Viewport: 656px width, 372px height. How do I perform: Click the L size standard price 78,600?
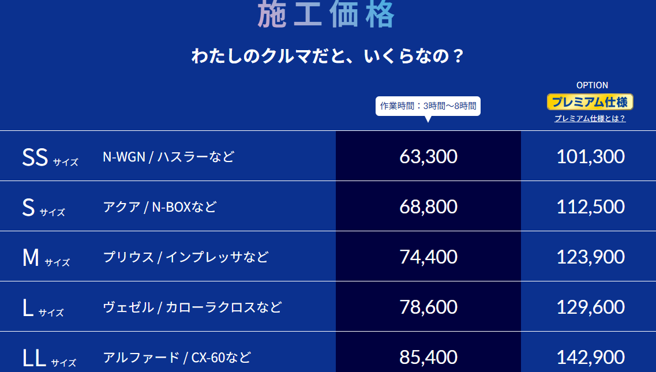[428, 307]
